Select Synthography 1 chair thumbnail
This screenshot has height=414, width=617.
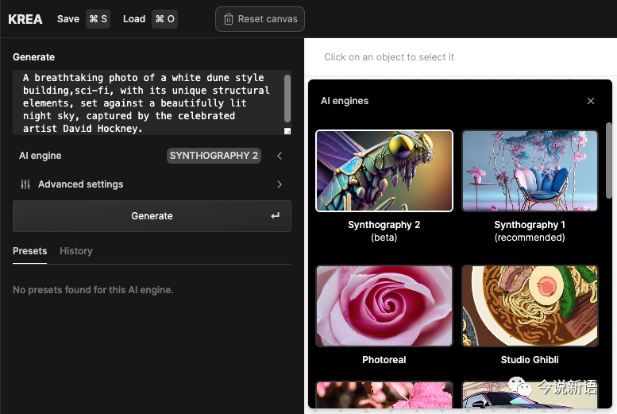(x=530, y=171)
